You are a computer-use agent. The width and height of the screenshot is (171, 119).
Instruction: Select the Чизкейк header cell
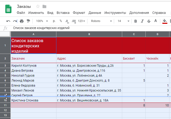[157, 59]
